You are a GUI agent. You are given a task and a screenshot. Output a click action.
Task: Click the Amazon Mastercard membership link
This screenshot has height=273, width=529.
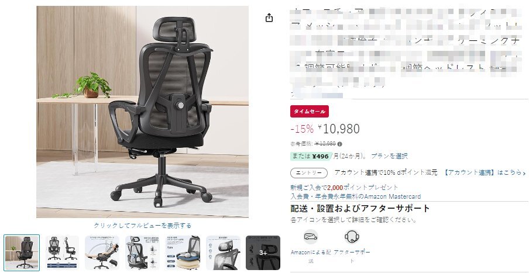coord(356,196)
